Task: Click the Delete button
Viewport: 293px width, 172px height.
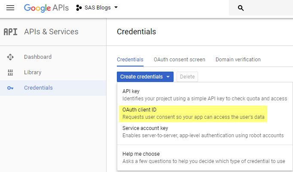Action: coord(187,77)
